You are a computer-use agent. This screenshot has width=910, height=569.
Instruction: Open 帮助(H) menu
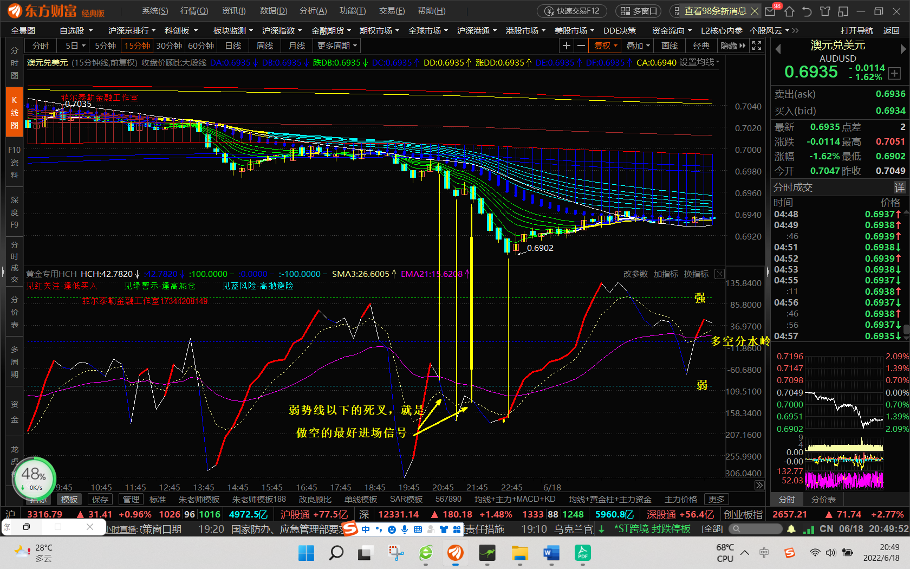point(432,11)
